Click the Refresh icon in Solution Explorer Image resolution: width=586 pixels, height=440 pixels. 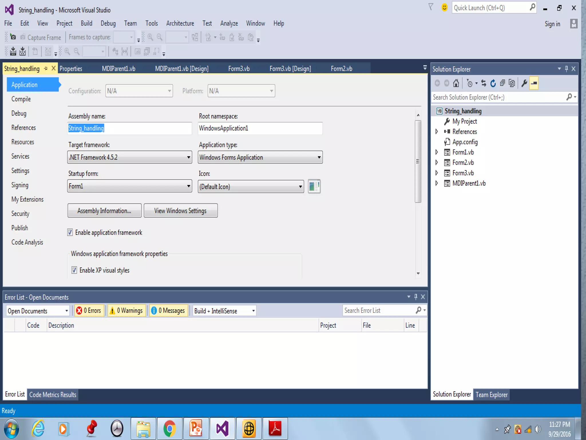point(493,83)
